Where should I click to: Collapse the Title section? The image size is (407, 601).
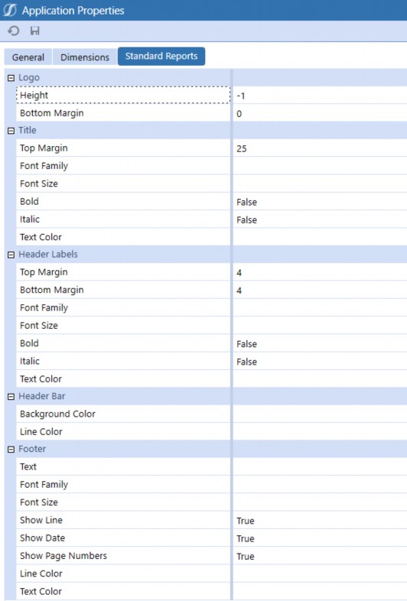[x=11, y=131]
